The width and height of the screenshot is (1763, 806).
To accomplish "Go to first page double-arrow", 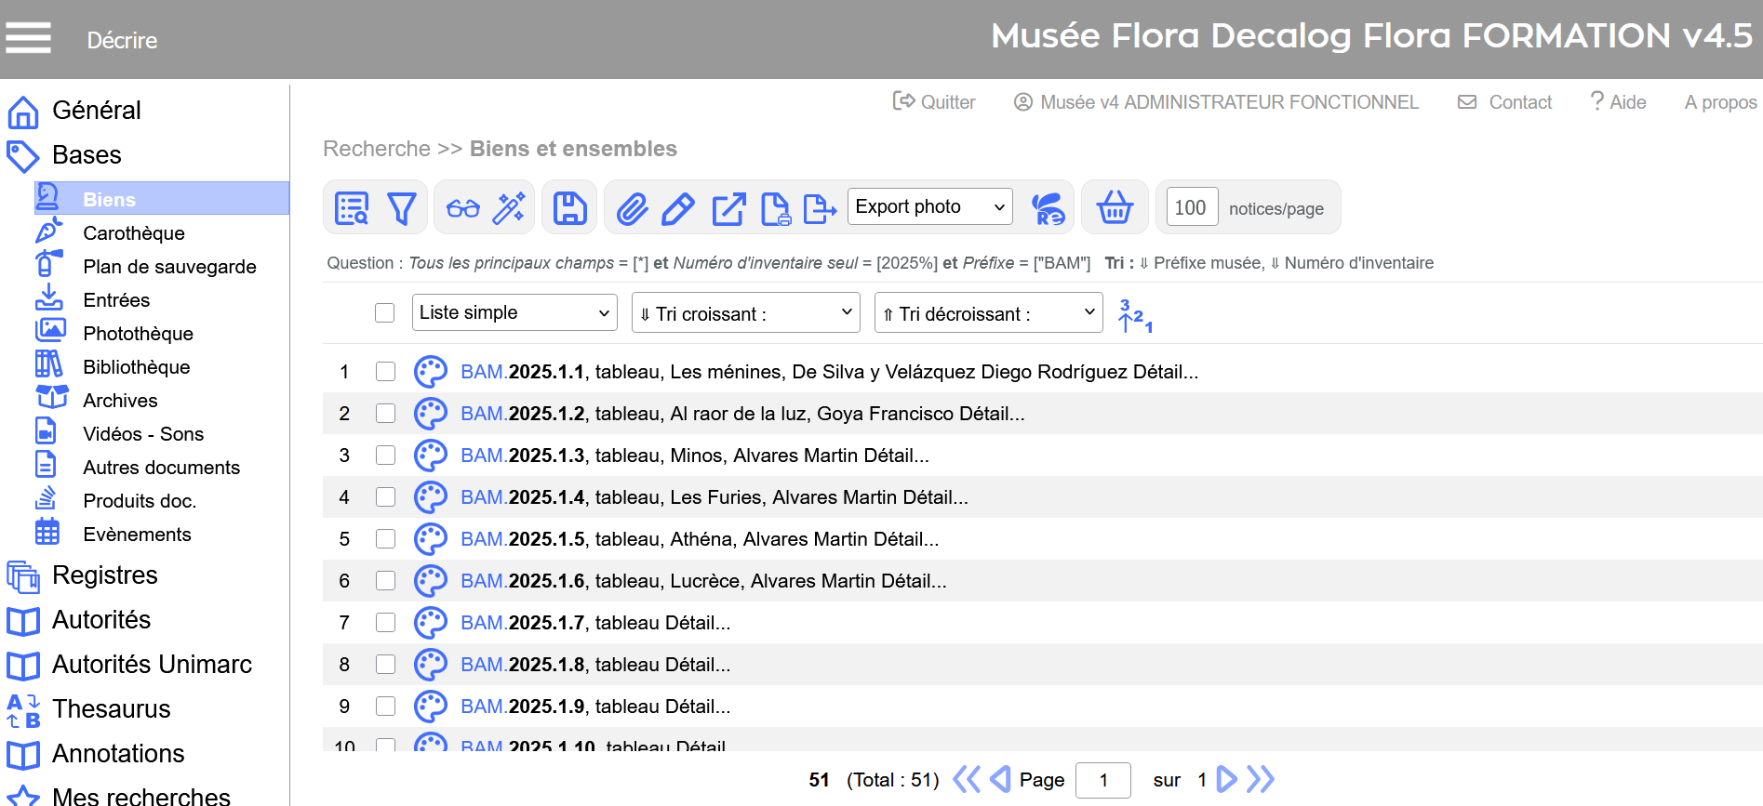I will point(967,779).
